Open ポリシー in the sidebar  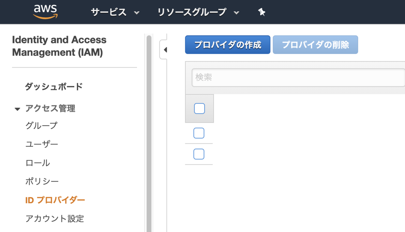[42, 181]
